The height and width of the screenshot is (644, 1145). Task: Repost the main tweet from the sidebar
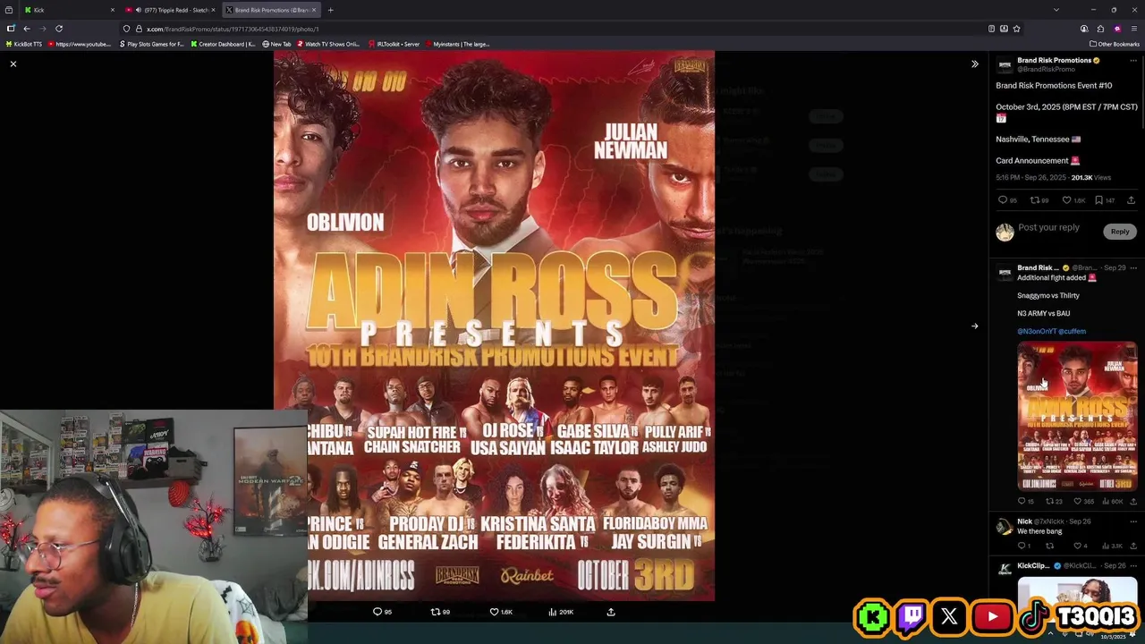(x=1034, y=200)
